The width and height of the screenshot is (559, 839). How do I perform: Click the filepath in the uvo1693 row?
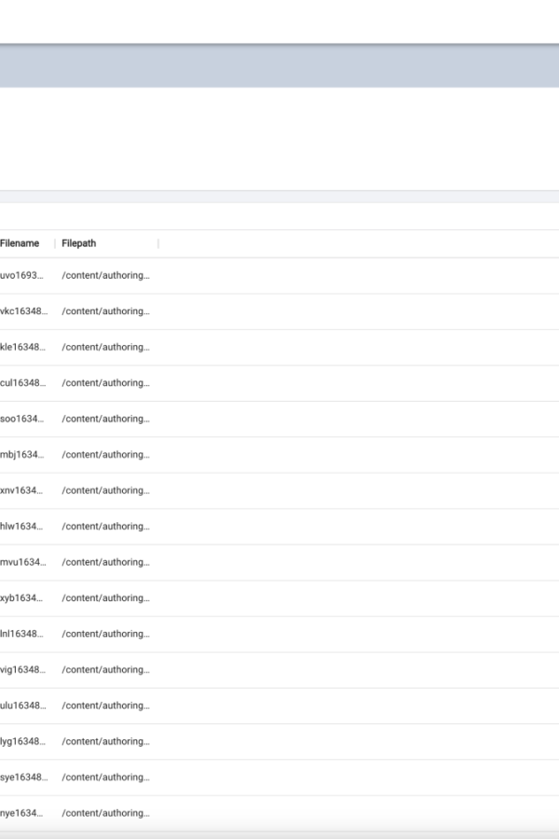point(106,276)
